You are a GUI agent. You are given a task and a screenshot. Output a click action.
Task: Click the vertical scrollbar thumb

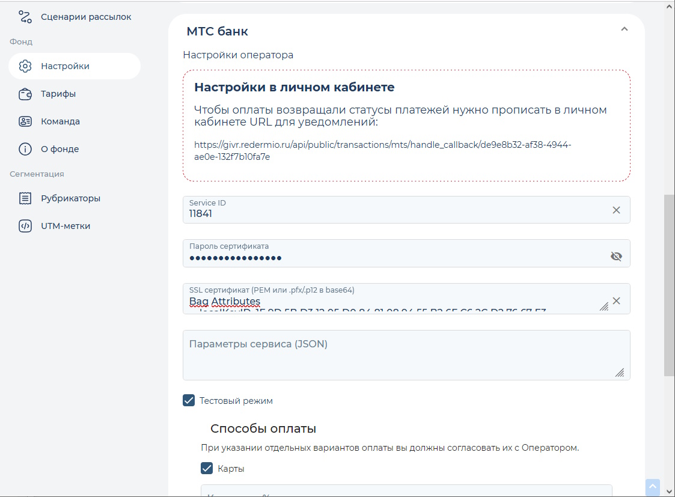pos(670,285)
